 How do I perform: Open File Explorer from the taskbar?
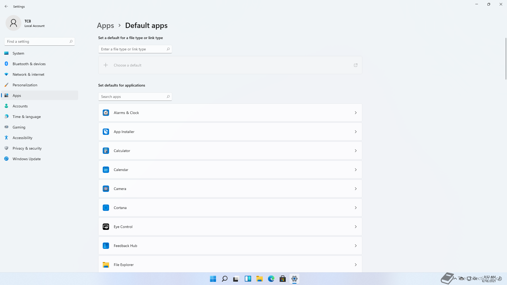click(260, 279)
